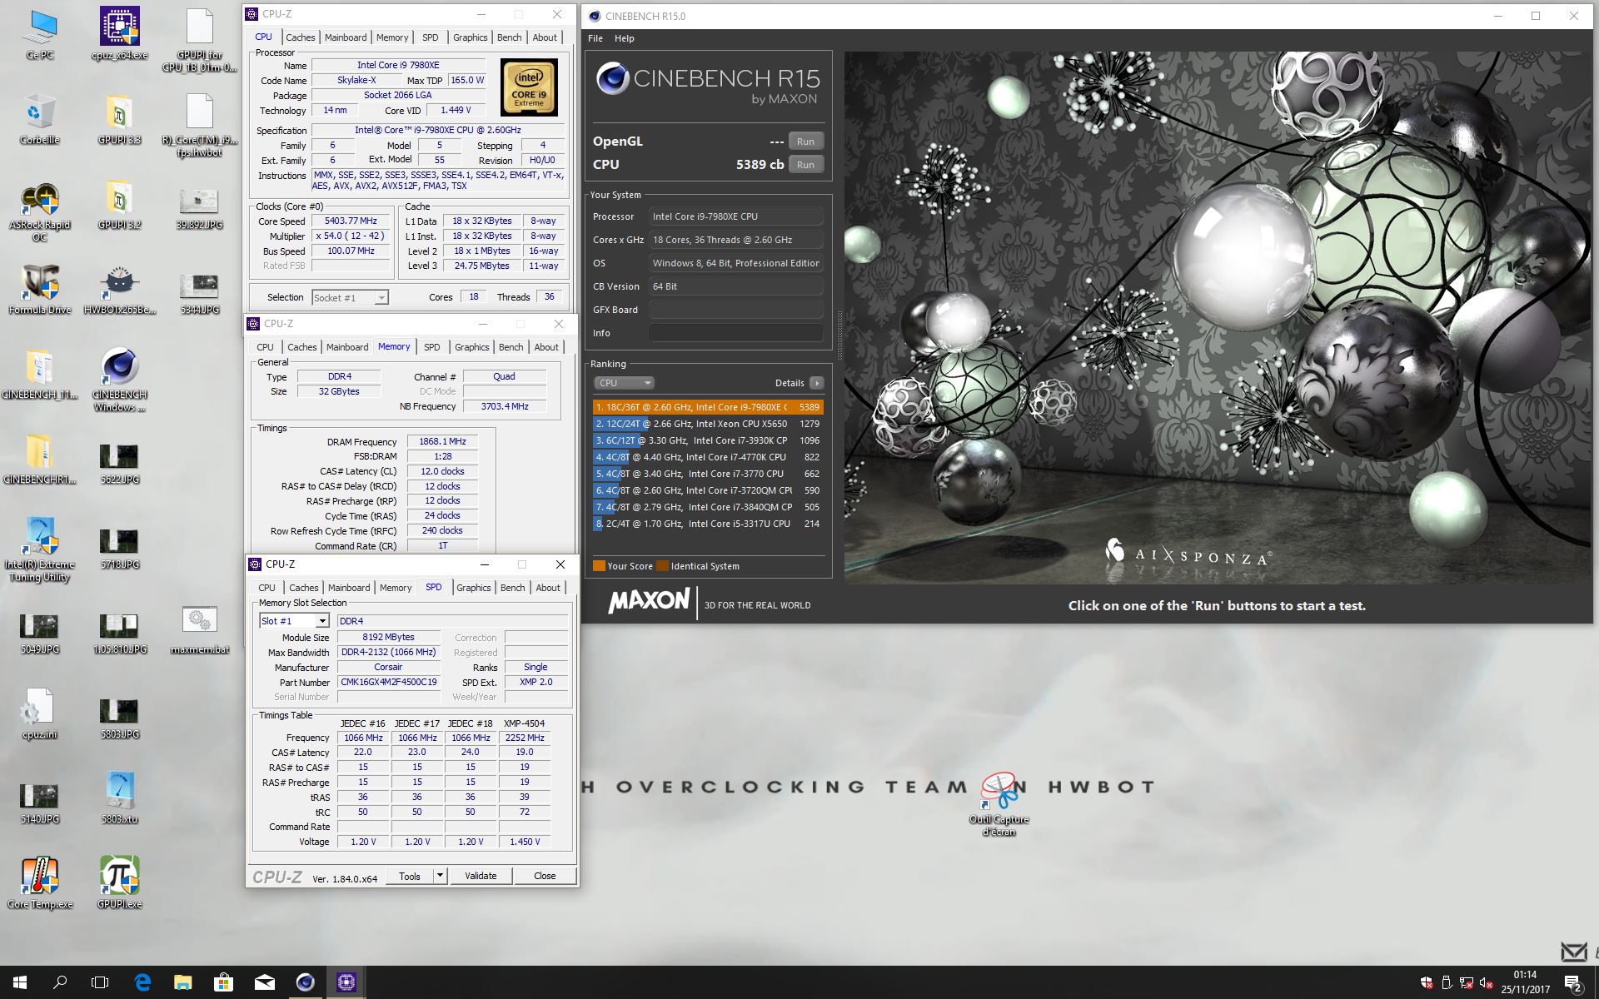
Task: Launch GPUPI.exe desktop icon
Action: [120, 882]
